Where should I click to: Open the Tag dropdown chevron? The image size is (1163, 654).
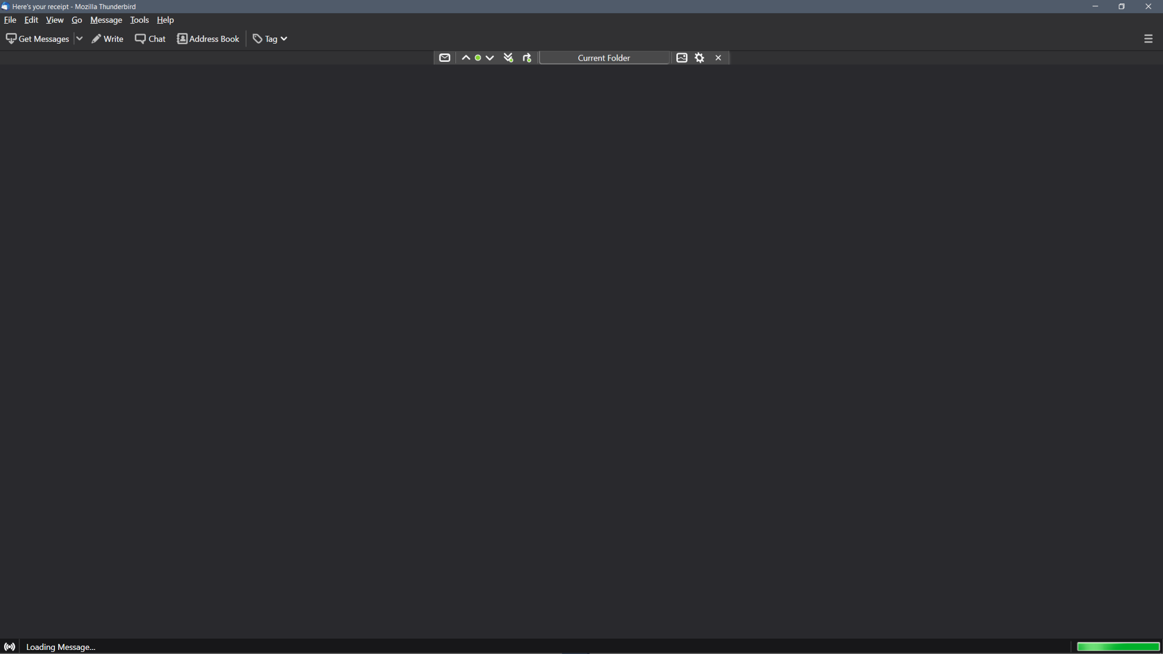pyautogui.click(x=284, y=39)
